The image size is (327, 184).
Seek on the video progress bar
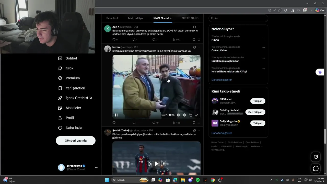pos(156,110)
